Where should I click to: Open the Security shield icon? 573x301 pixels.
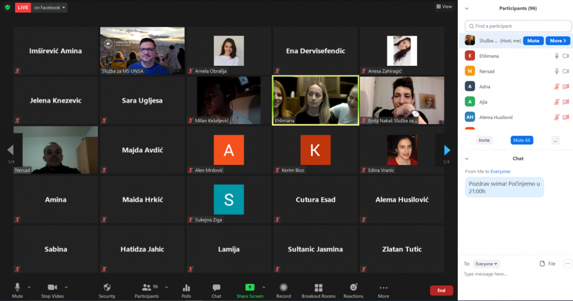pyautogui.click(x=107, y=287)
